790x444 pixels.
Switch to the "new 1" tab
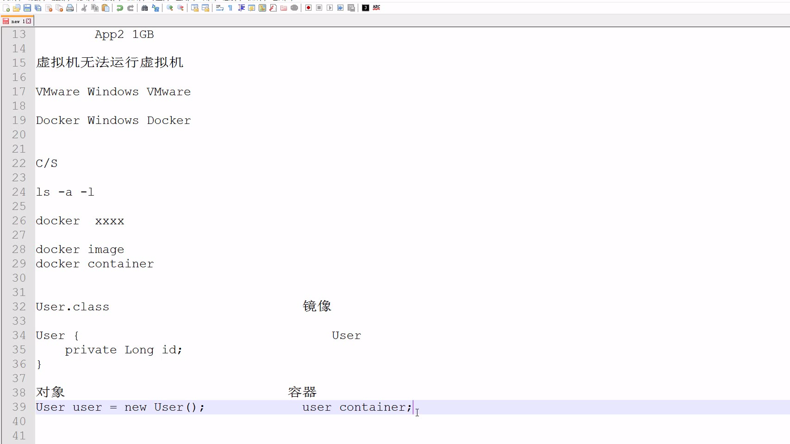pos(16,21)
